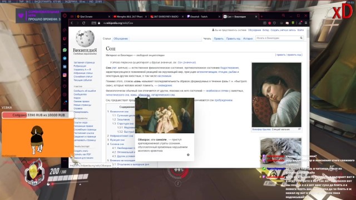The image size is (356, 200).
Task: Switch to the 24/7 RADIO tab
Action: tap(166, 17)
